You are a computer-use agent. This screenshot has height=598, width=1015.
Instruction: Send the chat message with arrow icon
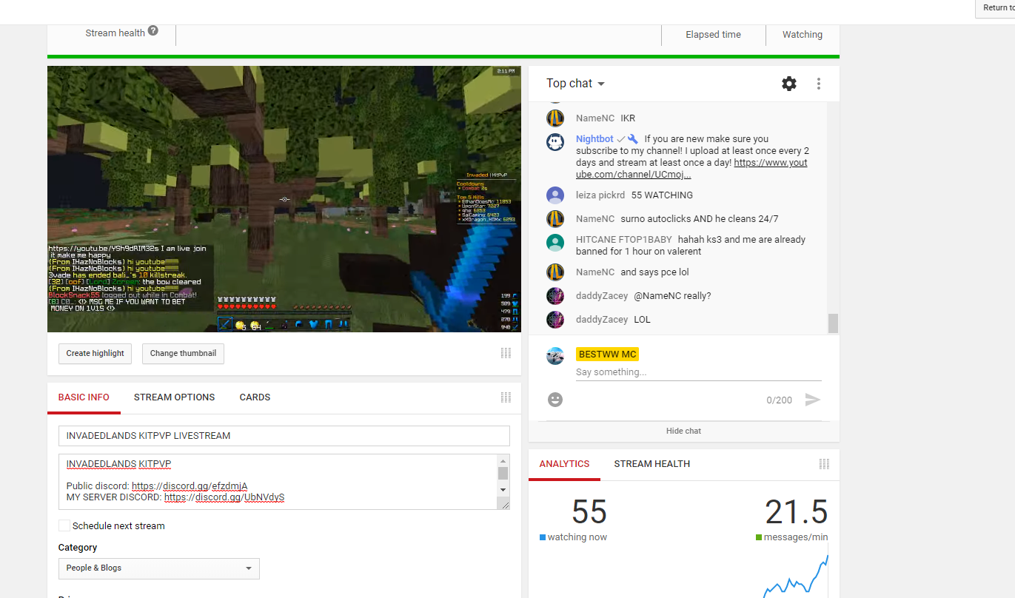point(813,400)
